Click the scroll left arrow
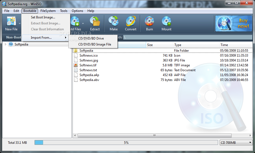The image size is (255, 153). pyautogui.click(x=75, y=135)
